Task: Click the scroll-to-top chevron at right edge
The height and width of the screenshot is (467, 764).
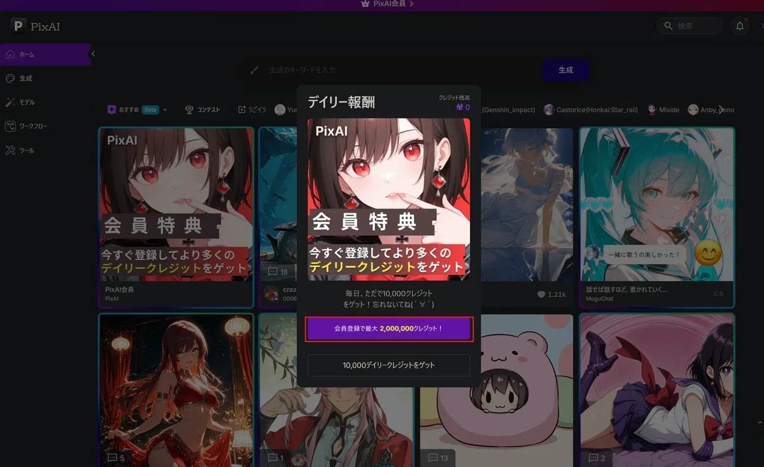Action: coord(760,422)
